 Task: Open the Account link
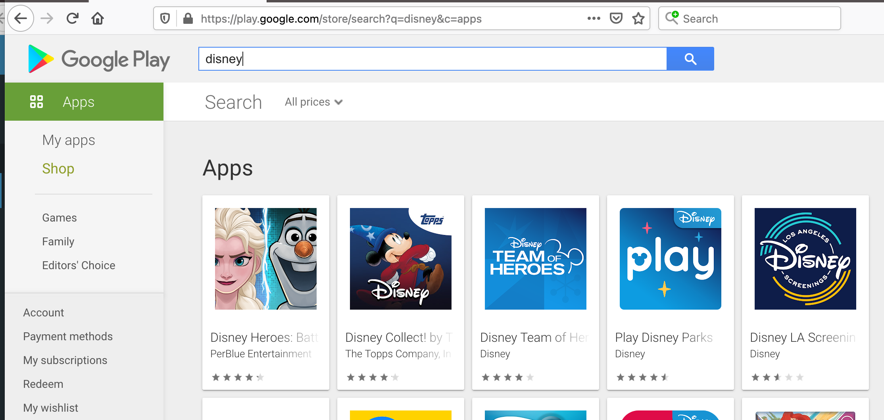pos(44,313)
